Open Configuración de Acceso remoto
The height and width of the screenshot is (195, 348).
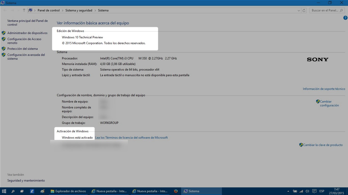pos(24,41)
